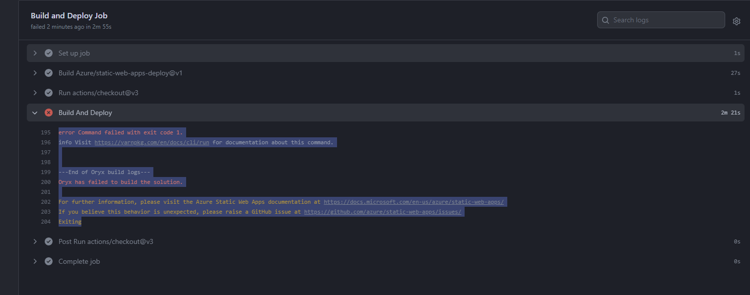
Task: Open the Azure Static Web Apps documentation link
Action: pyautogui.click(x=413, y=202)
